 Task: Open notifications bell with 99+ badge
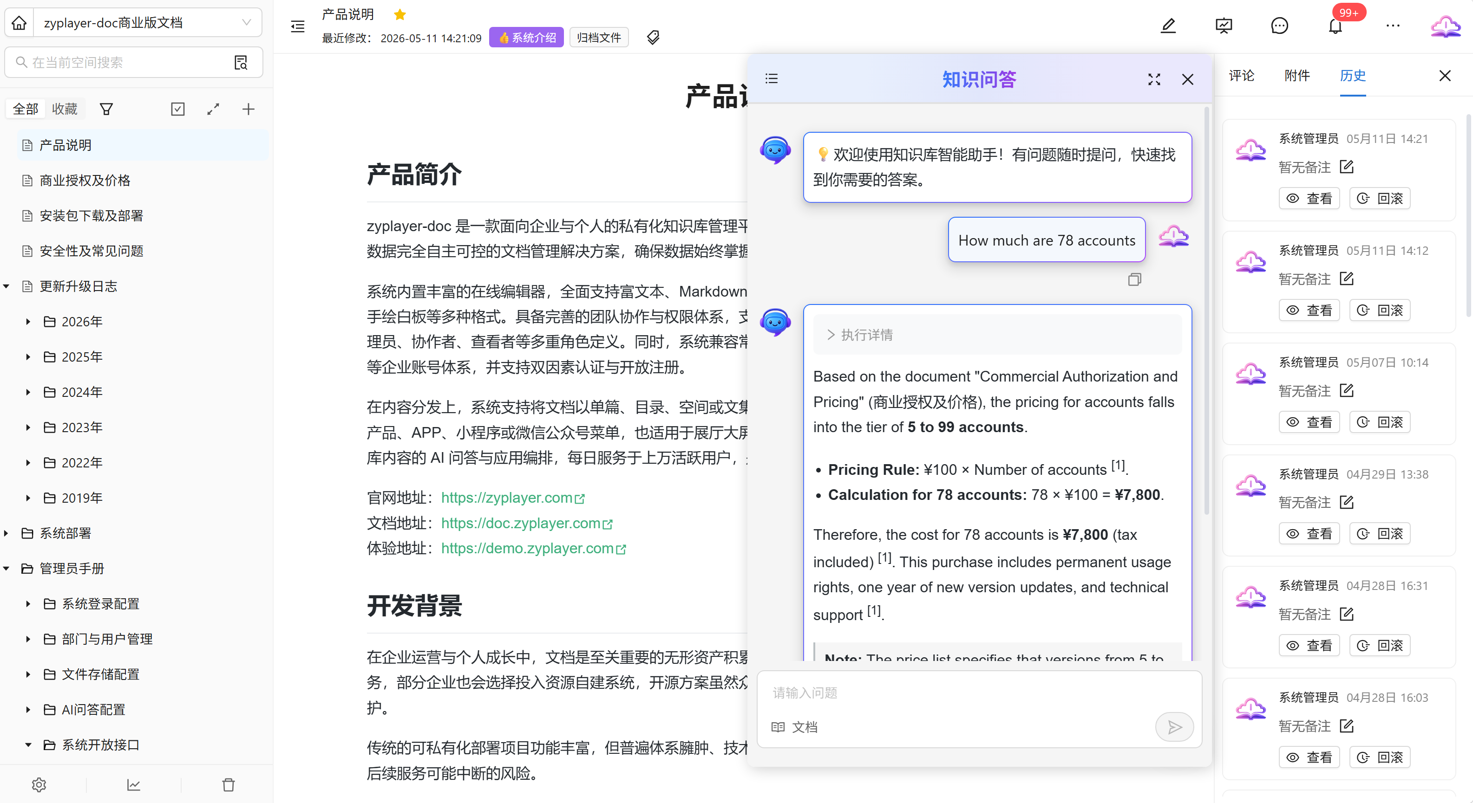point(1335,26)
